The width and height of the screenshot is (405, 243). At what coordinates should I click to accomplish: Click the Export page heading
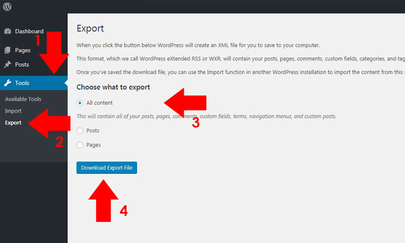pyautogui.click(x=90, y=28)
